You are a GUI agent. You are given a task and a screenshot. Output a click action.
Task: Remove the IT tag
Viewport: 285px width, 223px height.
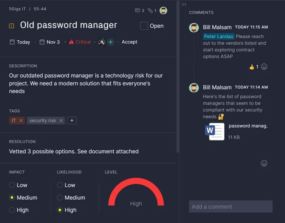21,120
